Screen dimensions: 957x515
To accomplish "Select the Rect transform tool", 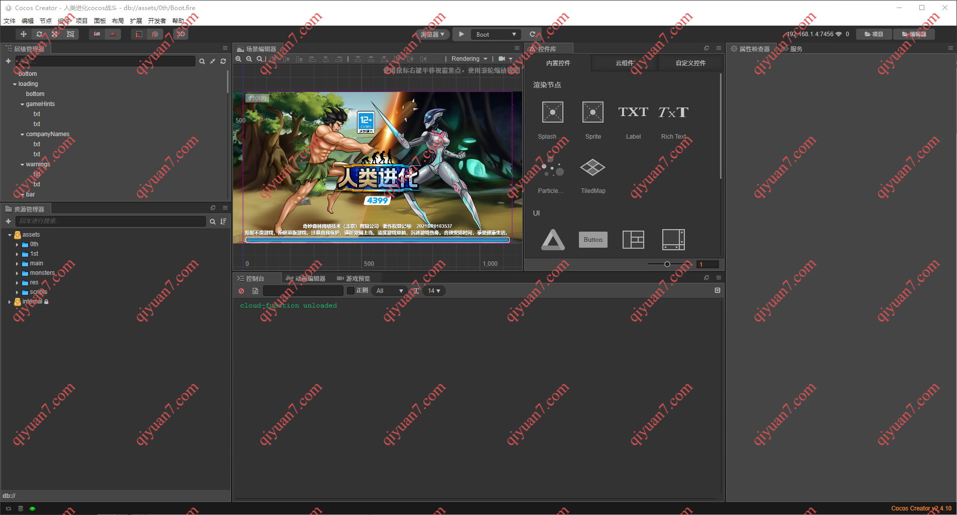I will click(70, 34).
